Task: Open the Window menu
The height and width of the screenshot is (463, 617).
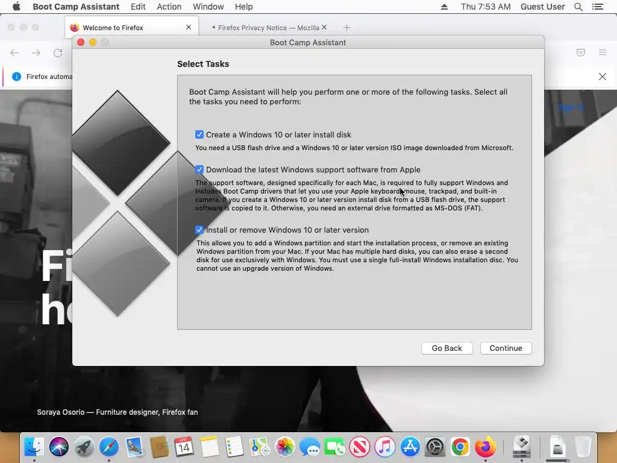Action: coord(208,7)
